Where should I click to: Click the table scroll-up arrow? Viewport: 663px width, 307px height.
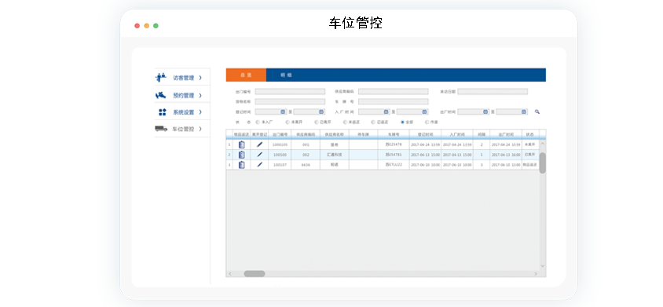[x=543, y=144]
